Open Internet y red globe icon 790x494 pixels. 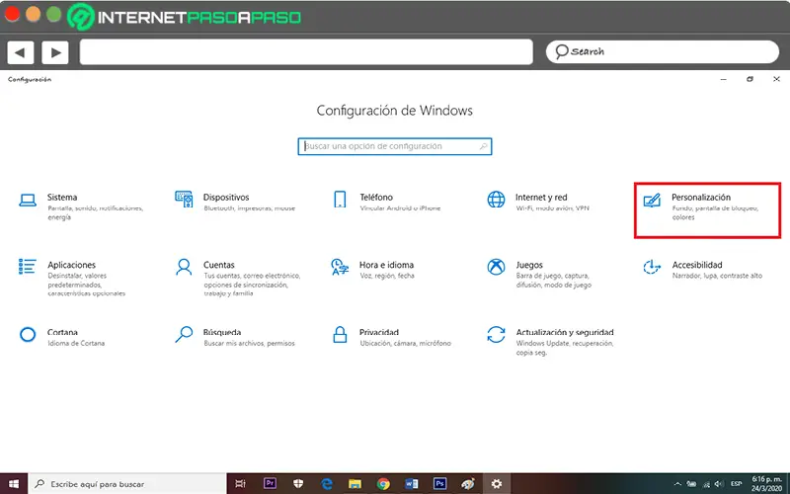(x=497, y=200)
